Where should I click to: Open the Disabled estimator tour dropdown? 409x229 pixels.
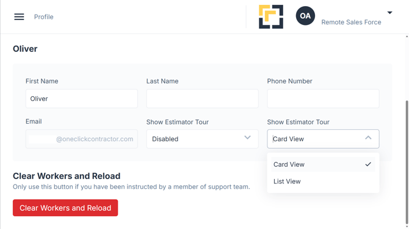tap(203, 139)
